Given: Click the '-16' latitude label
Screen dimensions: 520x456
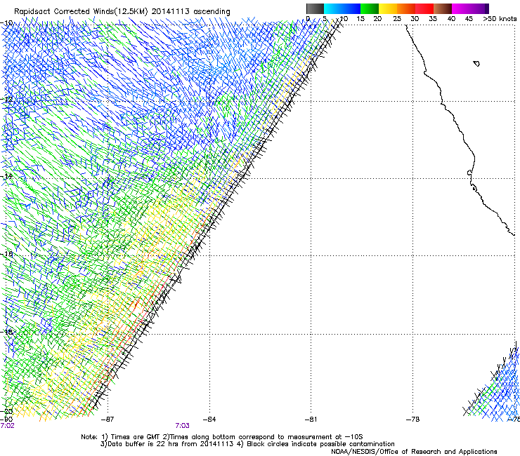Looking at the screenshot, I should [7, 254].
